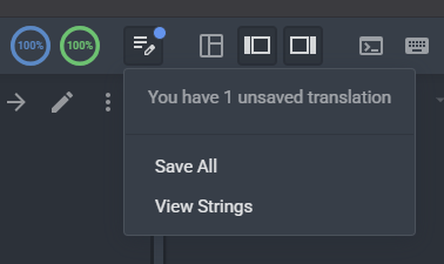The height and width of the screenshot is (264, 444).
Task: Click the "You have 1 unsaved translation" message
Action: (x=269, y=98)
